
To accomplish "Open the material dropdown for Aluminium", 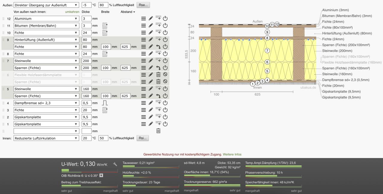I will 46,19.
